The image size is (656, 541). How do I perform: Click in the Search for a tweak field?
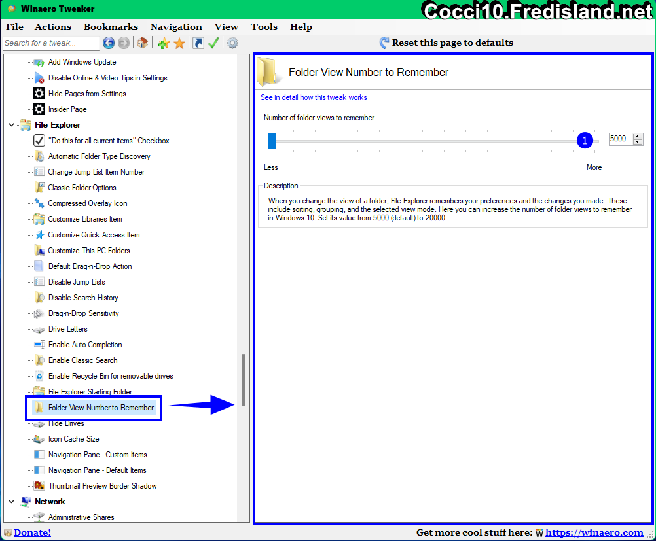[51, 43]
